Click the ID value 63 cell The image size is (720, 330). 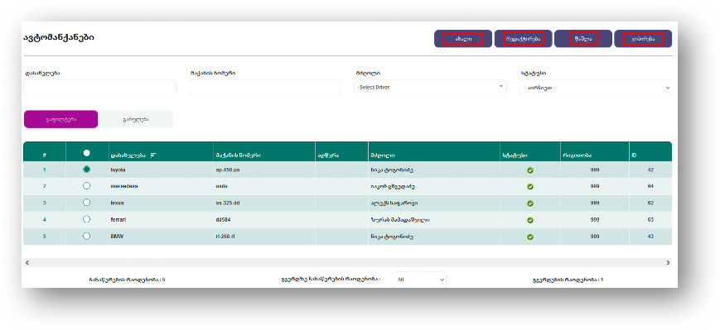[650, 220]
